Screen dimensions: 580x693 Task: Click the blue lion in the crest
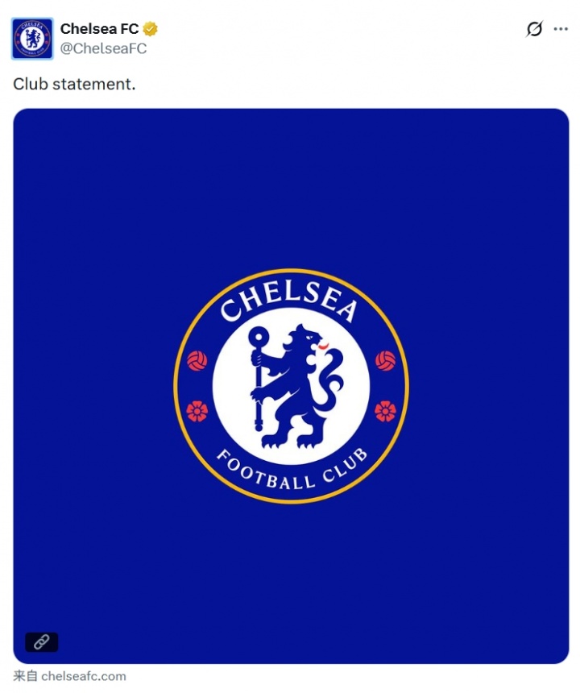coord(294,386)
